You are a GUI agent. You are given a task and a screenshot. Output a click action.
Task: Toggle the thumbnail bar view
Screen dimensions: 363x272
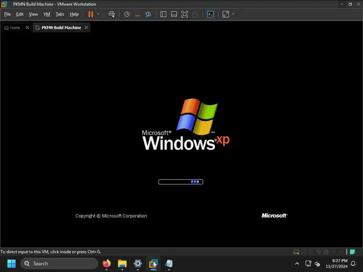pyautogui.click(x=174, y=14)
